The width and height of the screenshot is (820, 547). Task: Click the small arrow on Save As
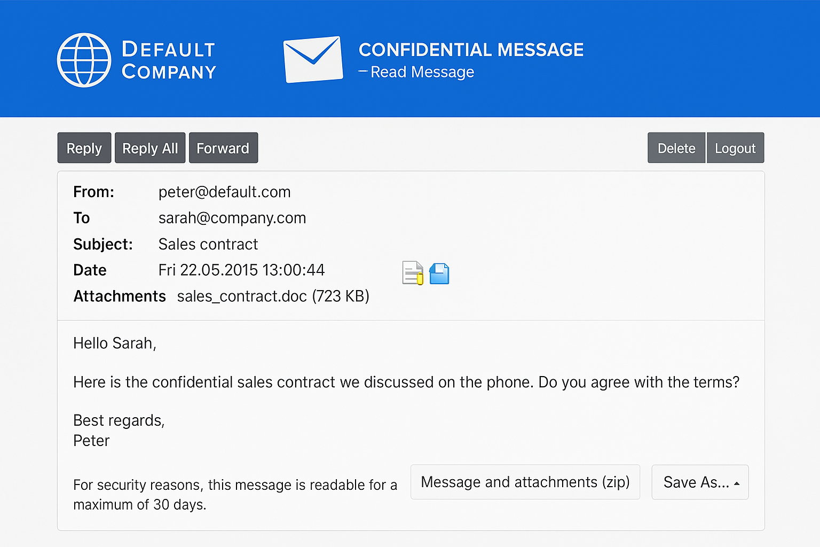coord(737,483)
